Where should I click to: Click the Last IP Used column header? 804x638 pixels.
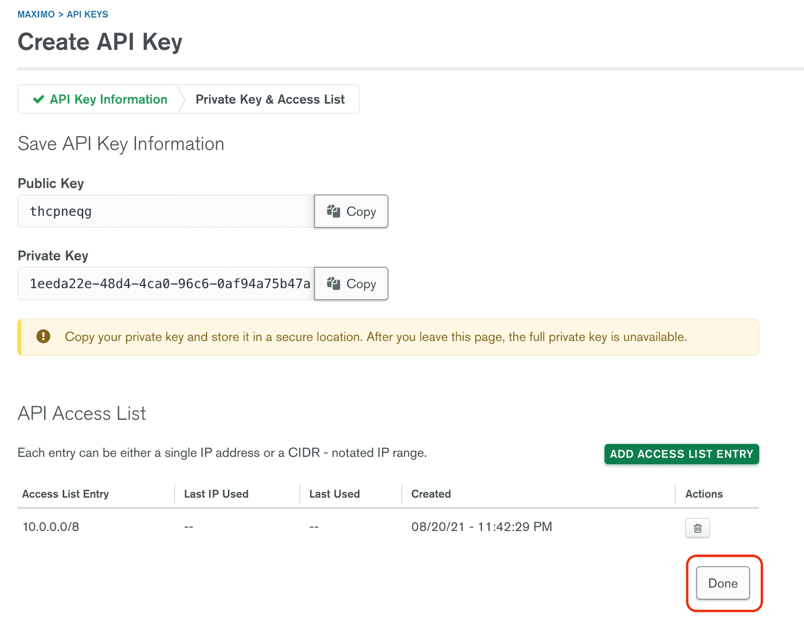pos(216,494)
